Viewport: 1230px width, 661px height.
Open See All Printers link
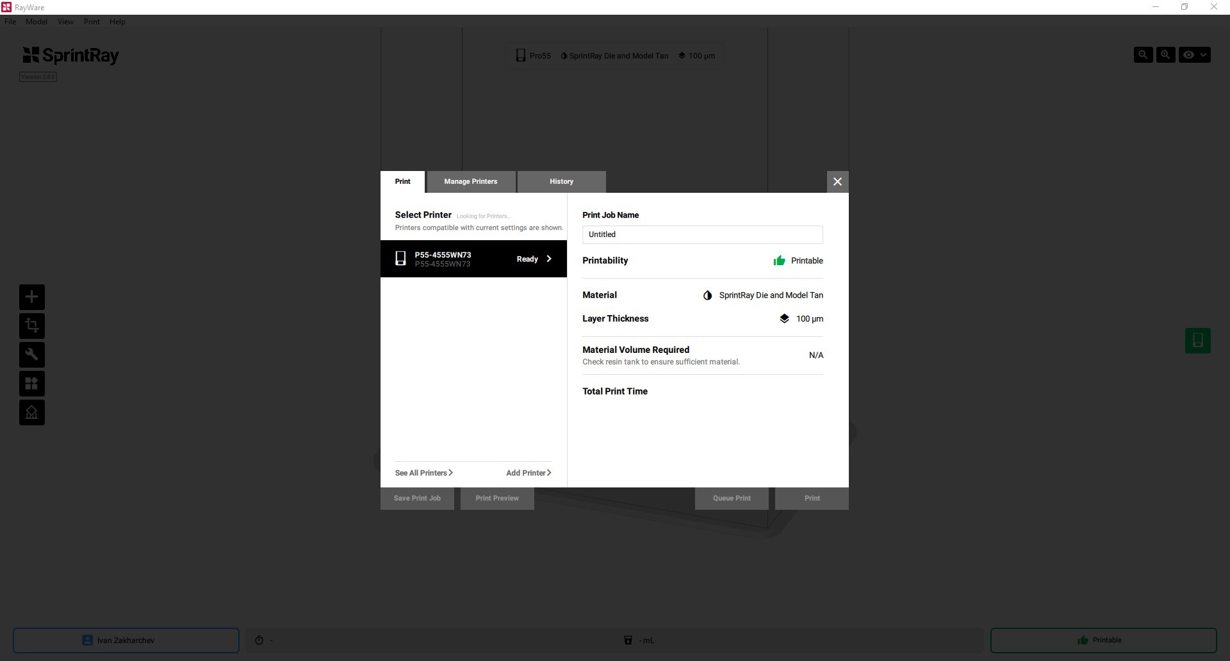(x=424, y=473)
